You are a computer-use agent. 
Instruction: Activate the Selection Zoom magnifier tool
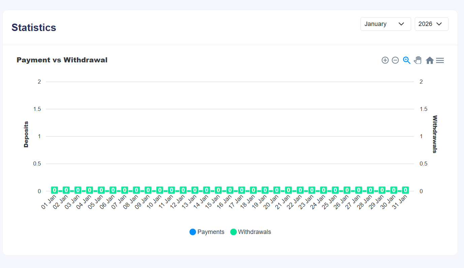407,60
